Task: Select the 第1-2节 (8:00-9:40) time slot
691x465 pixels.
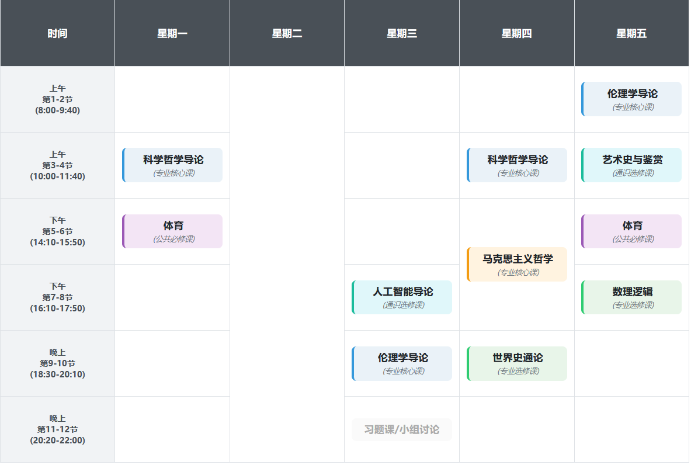Action: tap(57, 99)
